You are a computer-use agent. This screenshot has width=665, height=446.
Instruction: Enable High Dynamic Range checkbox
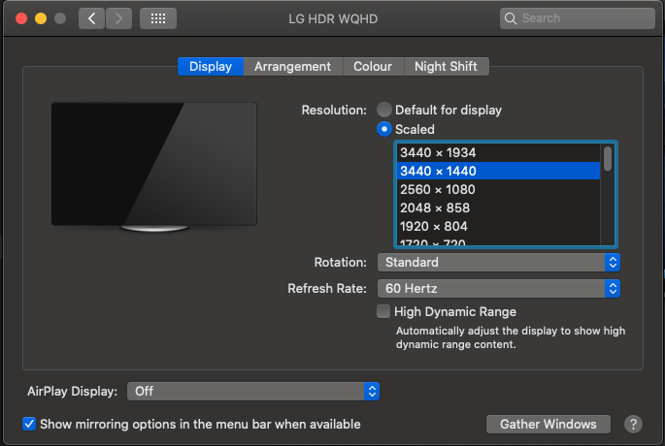[x=383, y=311]
